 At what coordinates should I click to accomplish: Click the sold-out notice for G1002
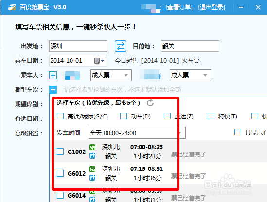pos(189,154)
